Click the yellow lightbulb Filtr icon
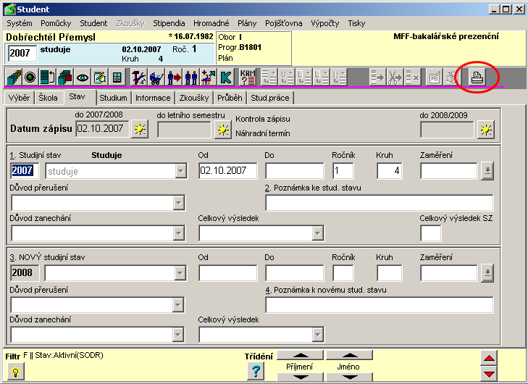The image size is (528, 384). pyautogui.click(x=14, y=371)
